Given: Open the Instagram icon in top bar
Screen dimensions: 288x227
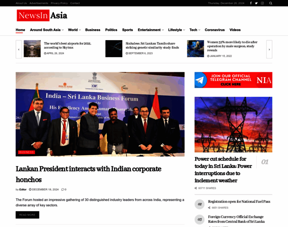Looking at the screenshot, I should point(262,3).
